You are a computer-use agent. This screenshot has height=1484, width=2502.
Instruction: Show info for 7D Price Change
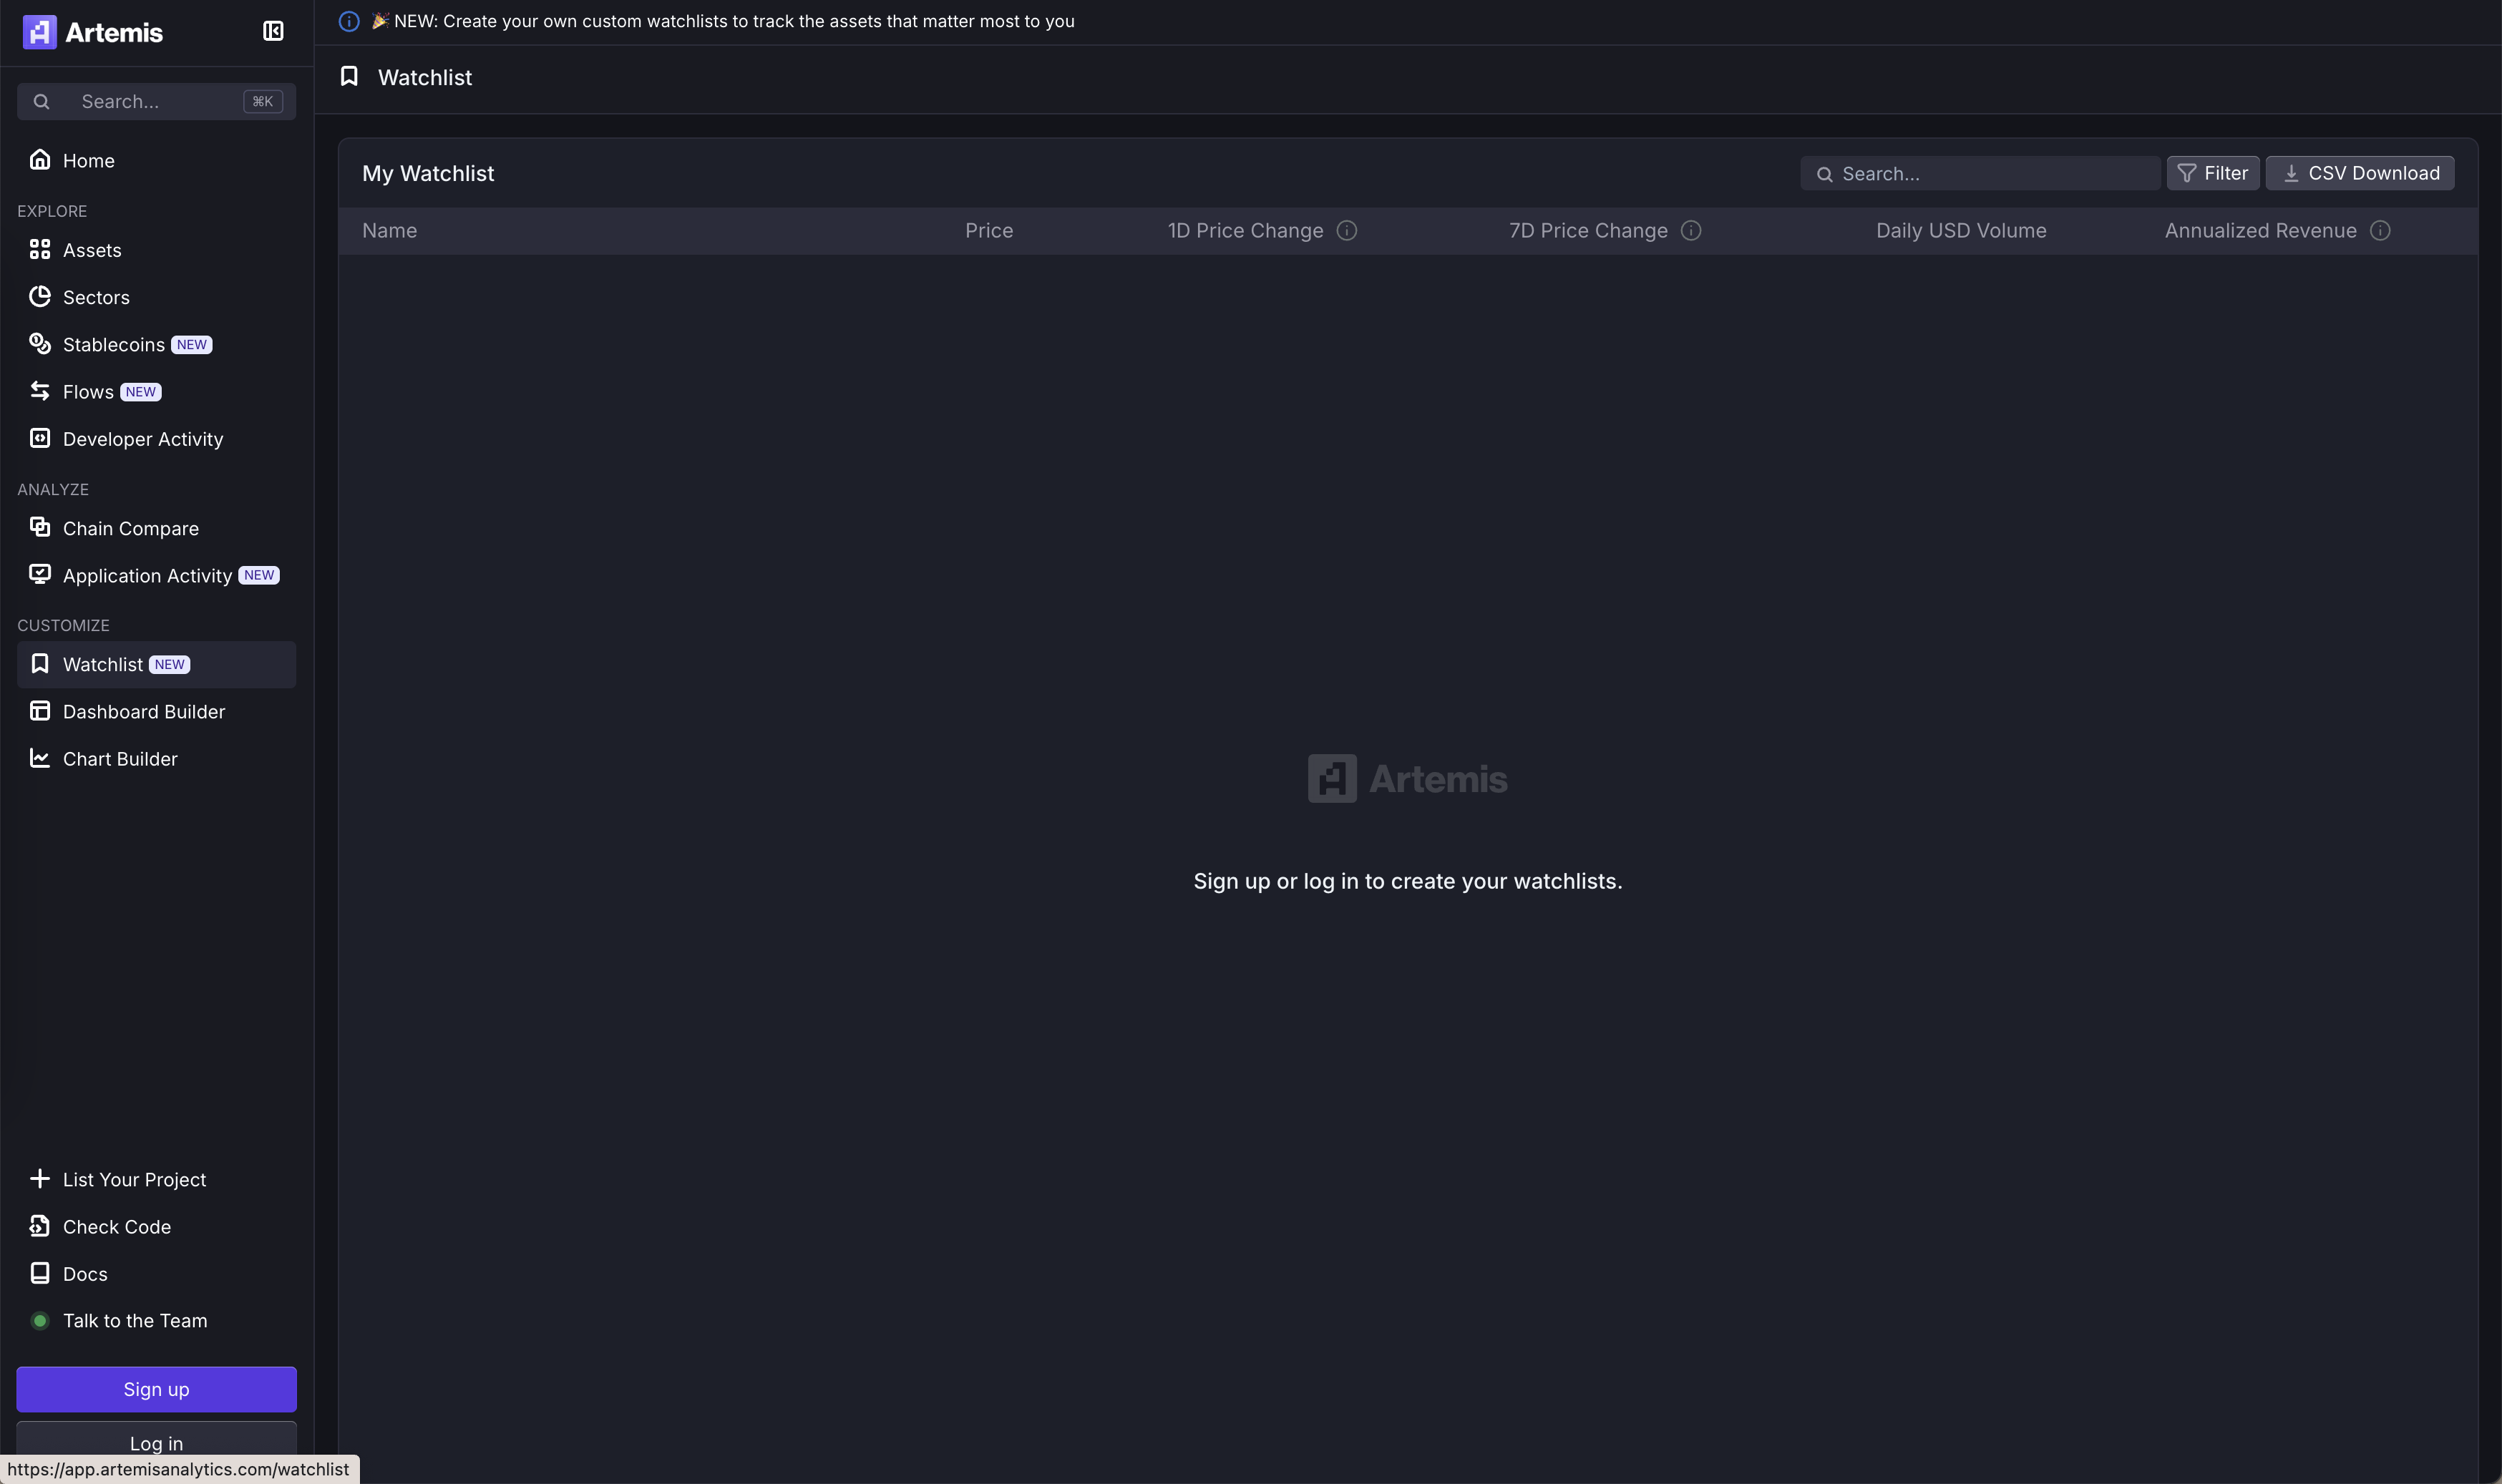[x=1691, y=231]
